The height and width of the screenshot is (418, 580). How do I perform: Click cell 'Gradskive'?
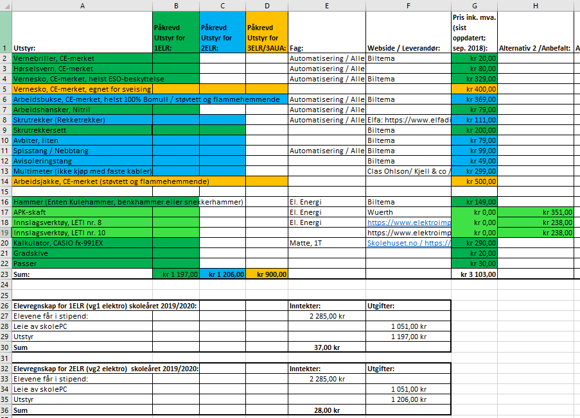click(x=82, y=253)
